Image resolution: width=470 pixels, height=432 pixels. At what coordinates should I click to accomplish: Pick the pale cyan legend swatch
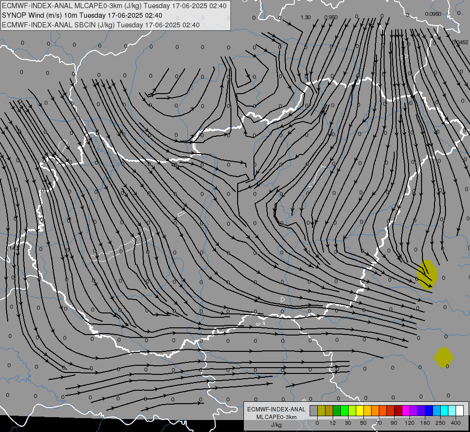pos(452,410)
